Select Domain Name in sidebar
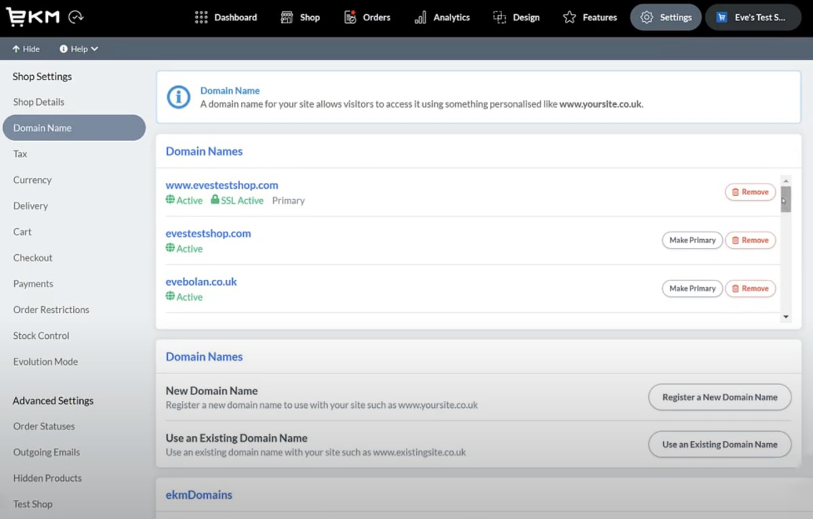Viewport: 813px width, 519px height. (x=74, y=128)
